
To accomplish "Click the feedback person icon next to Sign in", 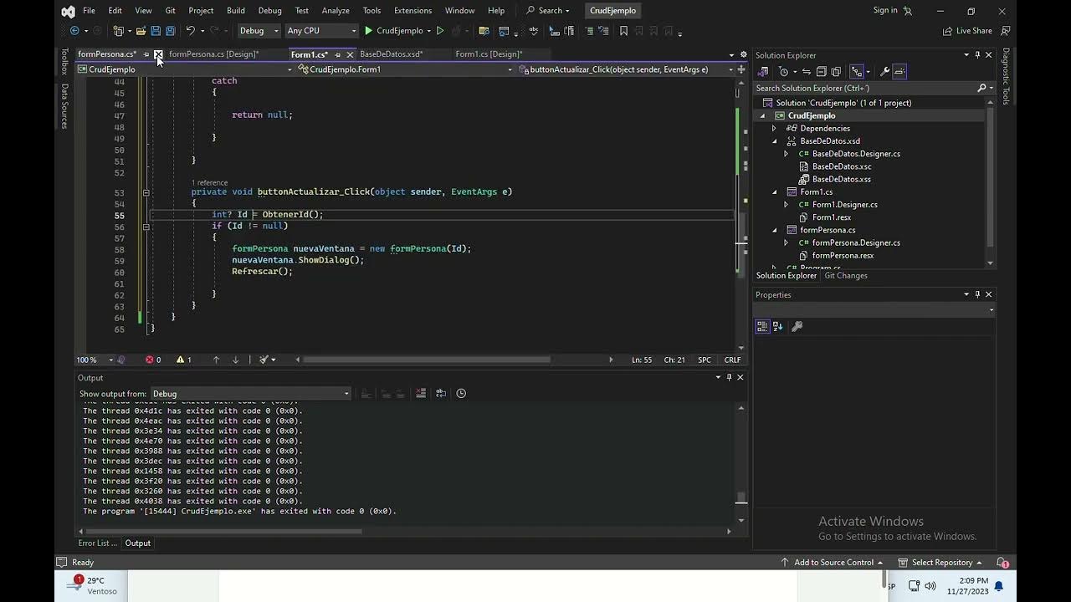I will point(909,11).
